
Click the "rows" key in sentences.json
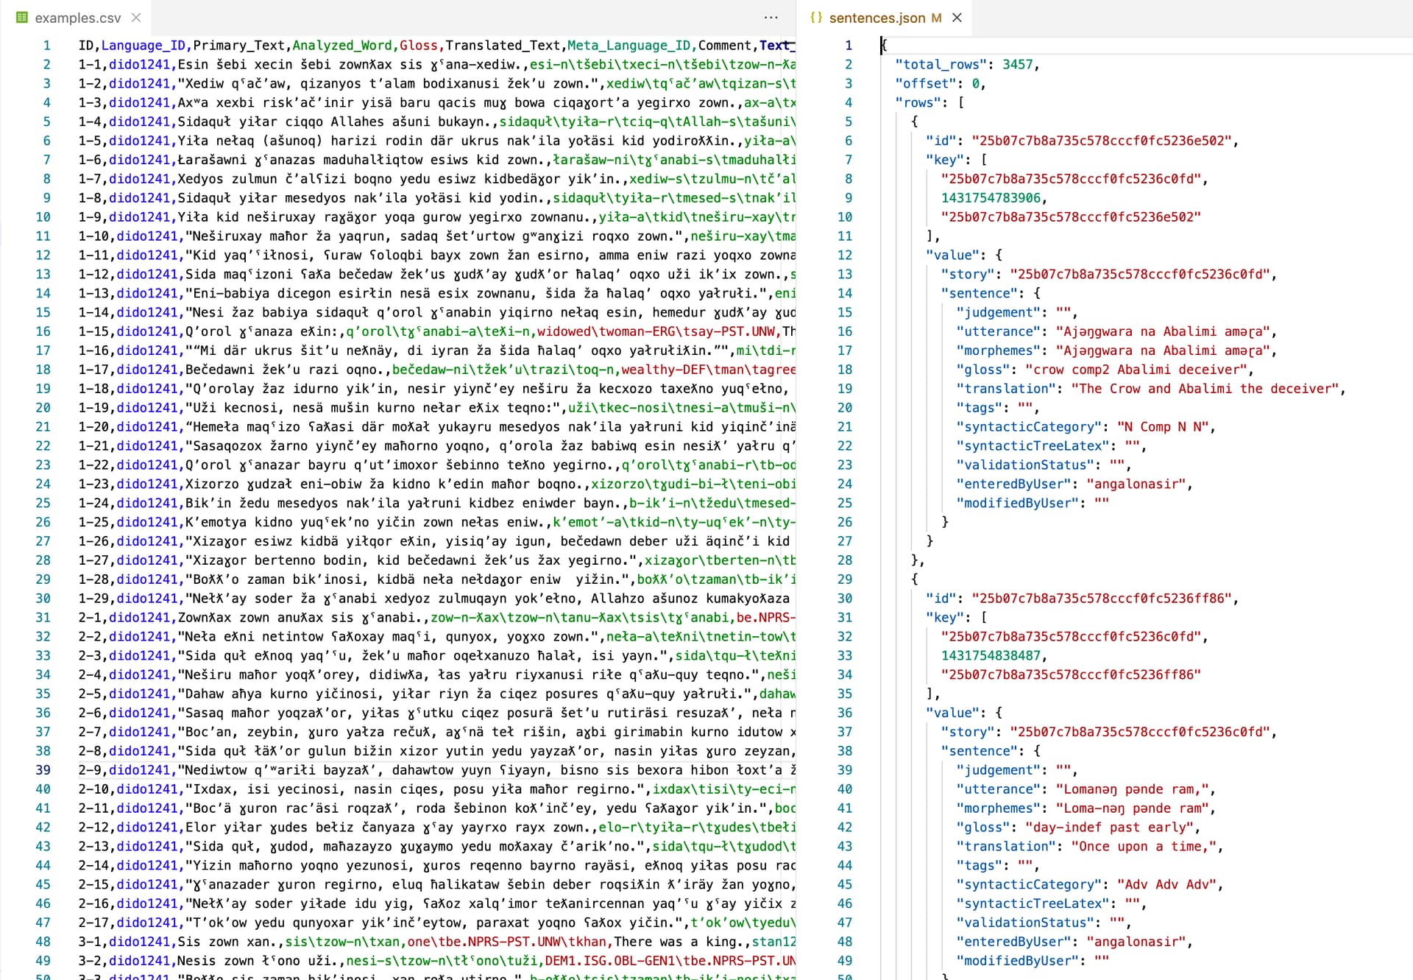click(918, 103)
